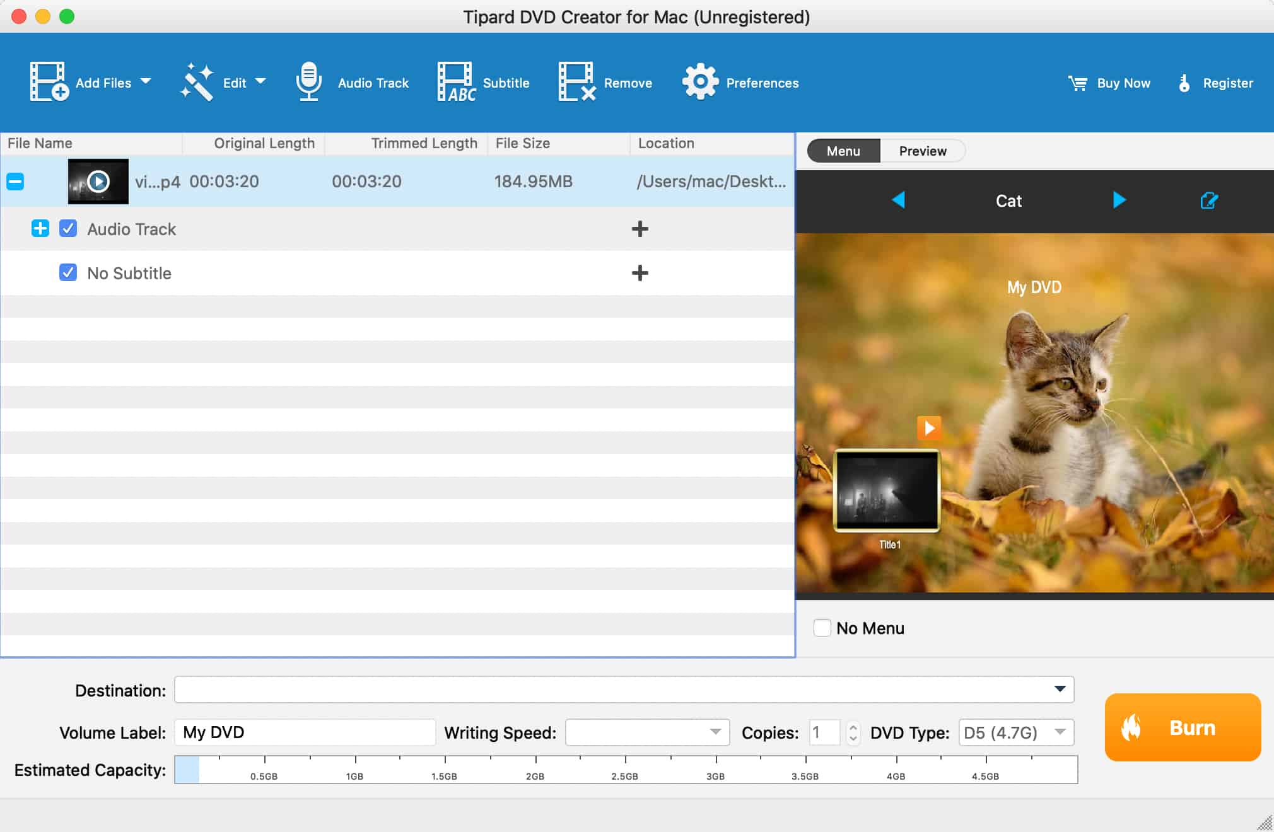Viewport: 1274px width, 832px height.
Task: Go to next menu template arrow
Action: pyautogui.click(x=1119, y=200)
